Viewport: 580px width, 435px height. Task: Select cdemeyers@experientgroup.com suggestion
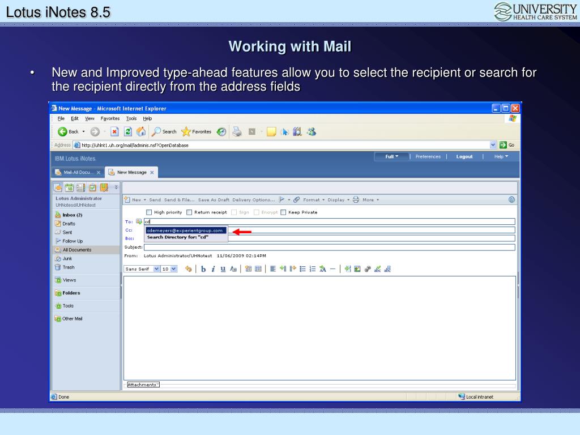(186, 231)
